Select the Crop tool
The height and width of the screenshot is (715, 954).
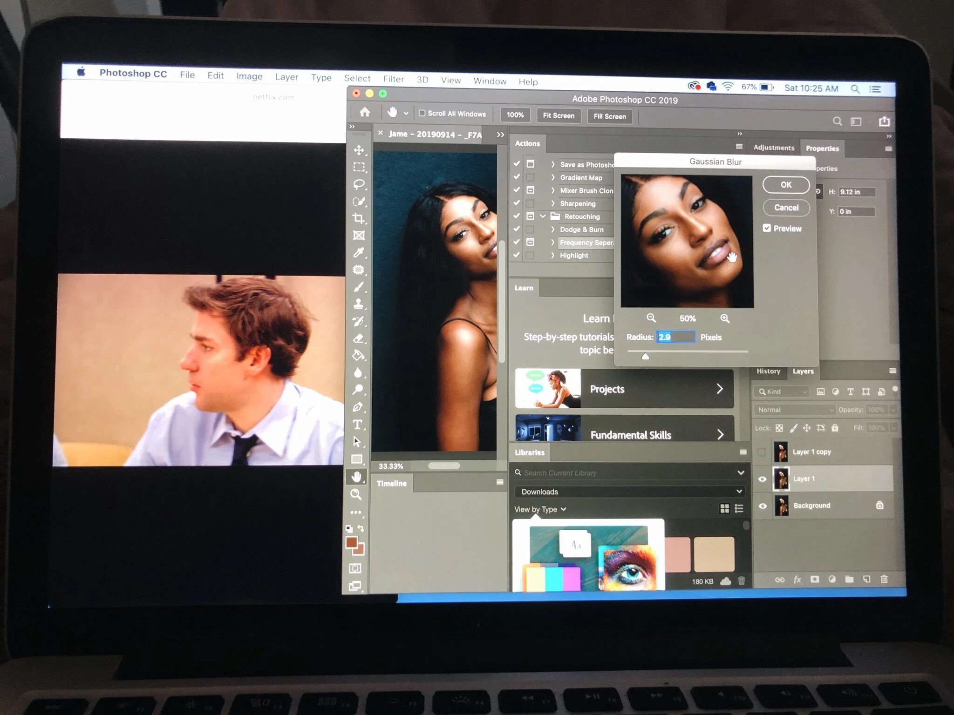358,218
